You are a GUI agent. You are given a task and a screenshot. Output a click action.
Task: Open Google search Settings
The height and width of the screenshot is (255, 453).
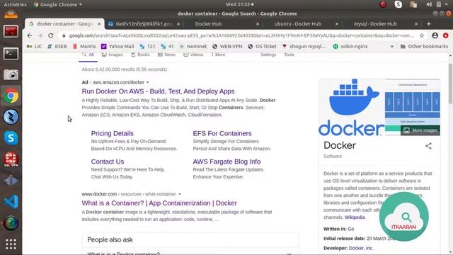(268, 55)
